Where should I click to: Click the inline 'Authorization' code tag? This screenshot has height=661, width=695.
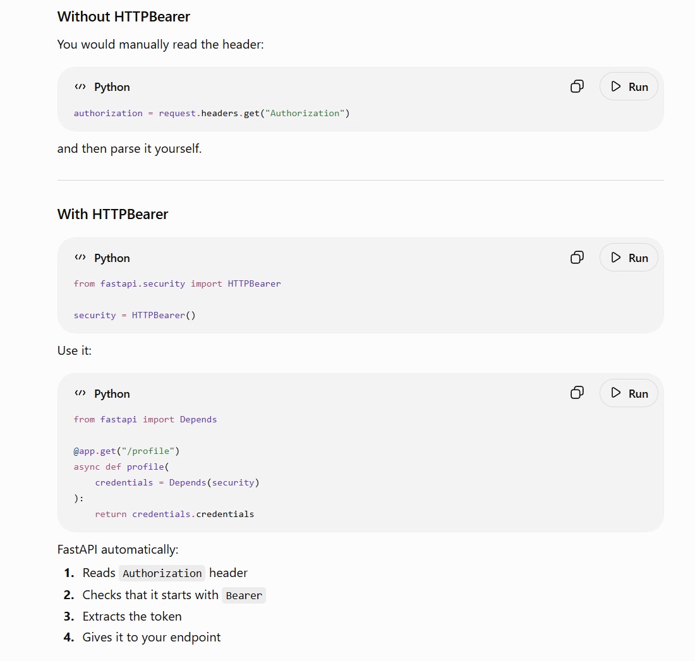(x=162, y=573)
